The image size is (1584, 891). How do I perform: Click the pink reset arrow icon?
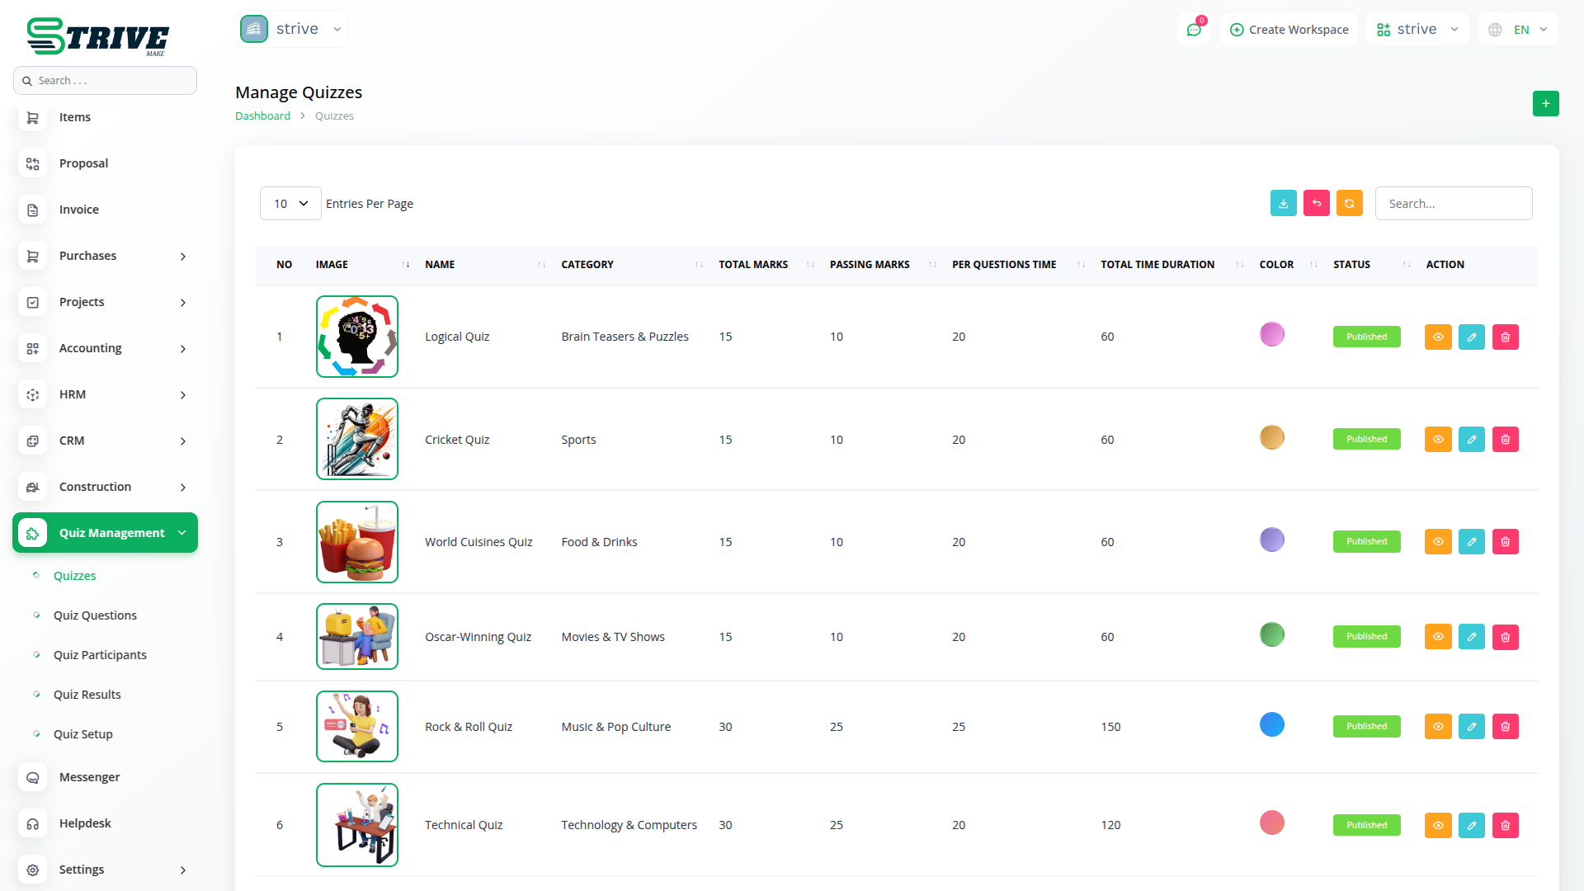coord(1316,204)
